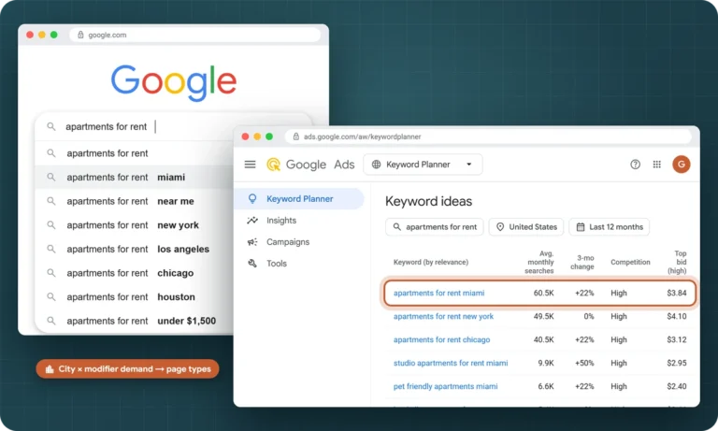718x431 pixels.
Task: Click search icon beside 'chicago' suggestion
Action: [x=51, y=273]
